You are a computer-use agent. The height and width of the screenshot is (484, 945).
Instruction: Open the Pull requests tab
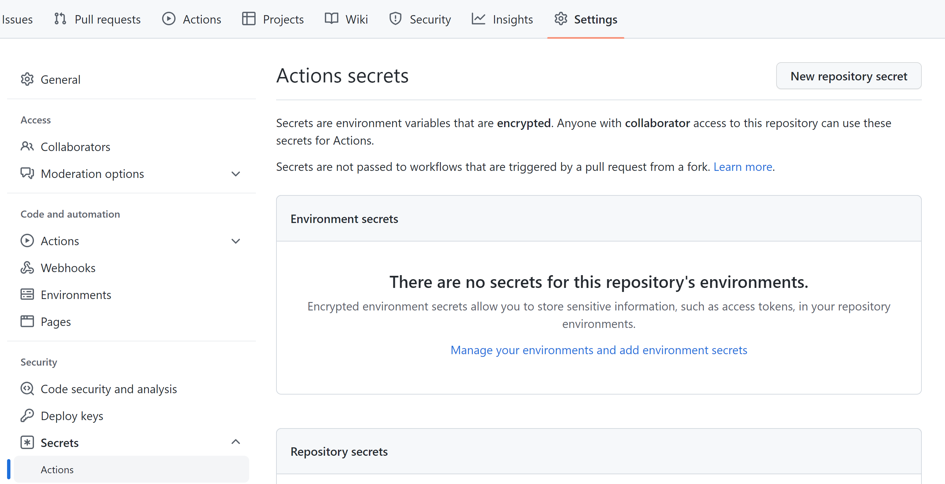(97, 19)
